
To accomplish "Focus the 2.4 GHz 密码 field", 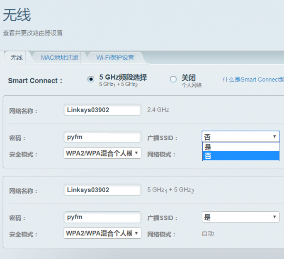I will point(102,137).
